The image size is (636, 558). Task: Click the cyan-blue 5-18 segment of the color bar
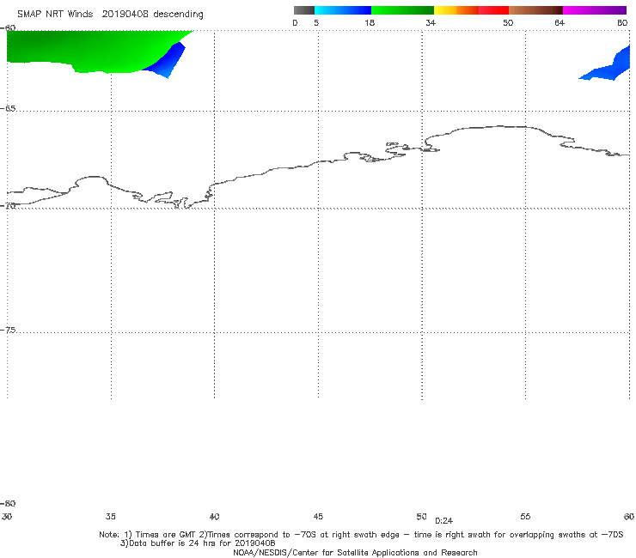(x=343, y=10)
